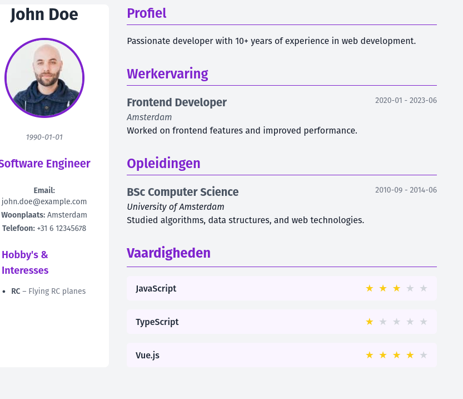Screen dimensions: 463x399
Task: Click the fourth grey JavaScript star
Action: (410, 288)
